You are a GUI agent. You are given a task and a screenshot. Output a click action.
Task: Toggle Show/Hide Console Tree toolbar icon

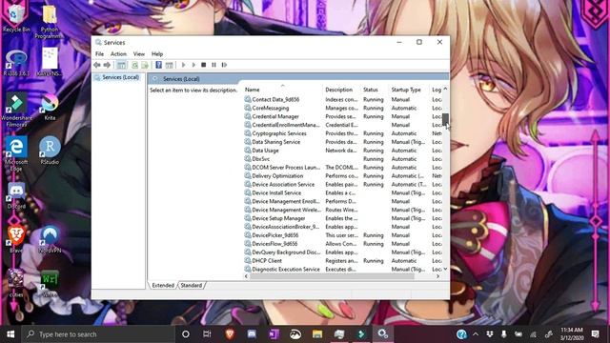[x=121, y=65]
